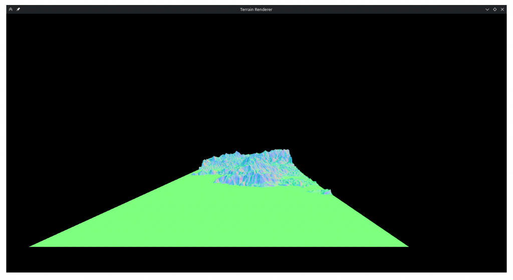Close the Terrain Renderer window
This screenshot has height=280, width=513.
pyautogui.click(x=502, y=10)
